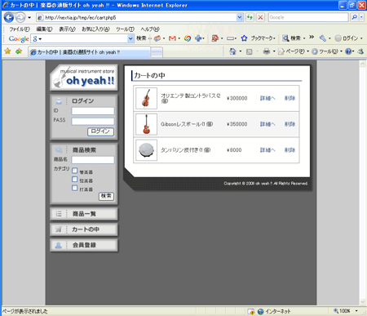Open details link for the contrabass row
The image size is (367, 316).
(x=268, y=98)
